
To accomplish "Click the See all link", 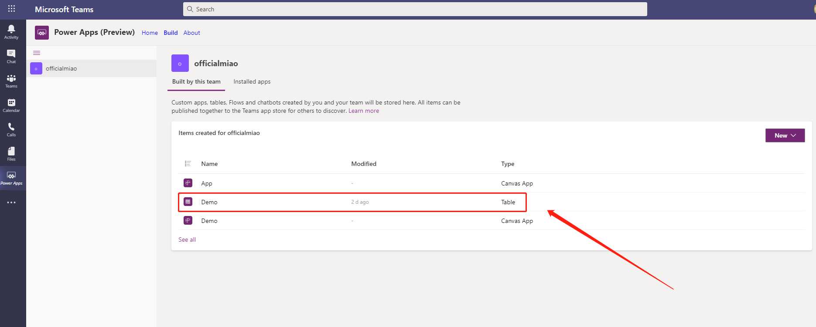I will [187, 239].
